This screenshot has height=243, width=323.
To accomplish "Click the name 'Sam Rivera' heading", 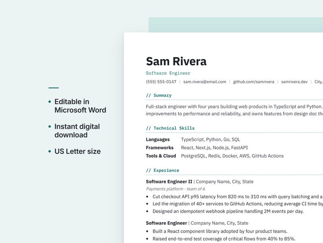I will [x=176, y=62].
